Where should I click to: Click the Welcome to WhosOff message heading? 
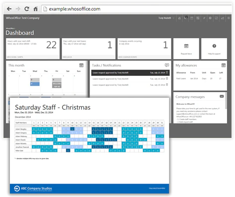(185, 104)
